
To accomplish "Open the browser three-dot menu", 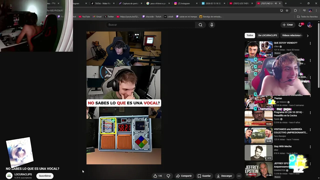I will (316, 10).
